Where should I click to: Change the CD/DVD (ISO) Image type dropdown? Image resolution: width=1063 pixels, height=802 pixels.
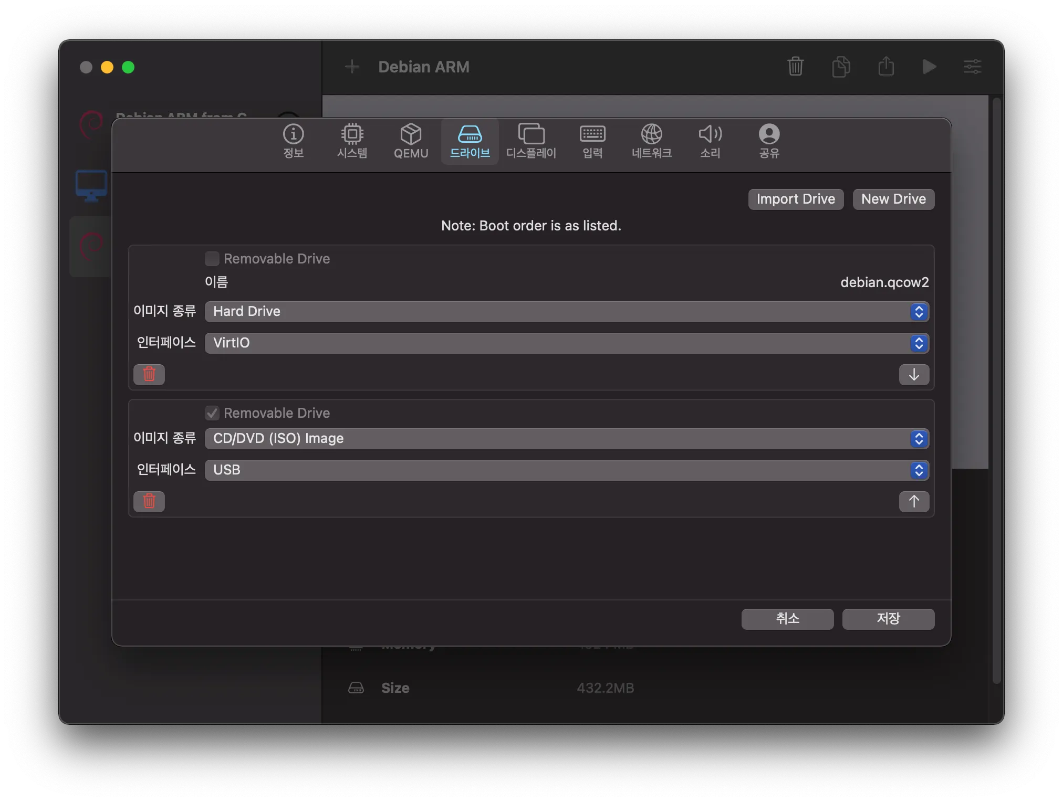click(x=566, y=439)
